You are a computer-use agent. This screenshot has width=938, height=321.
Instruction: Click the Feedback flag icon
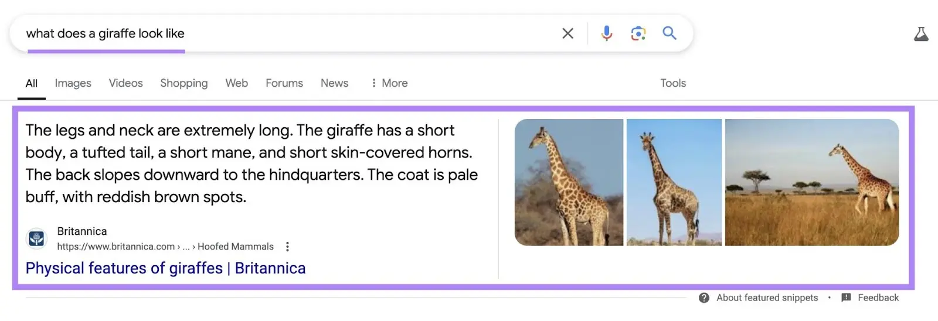point(846,298)
